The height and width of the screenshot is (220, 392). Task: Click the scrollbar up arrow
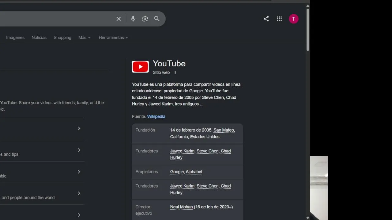(x=308, y=6)
